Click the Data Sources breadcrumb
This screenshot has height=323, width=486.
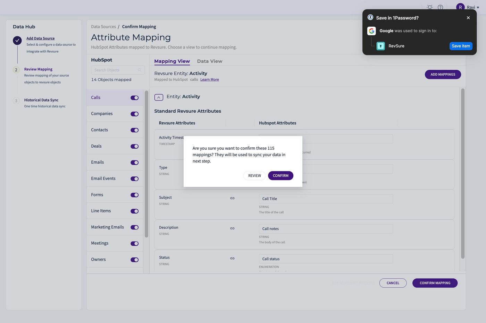(x=103, y=27)
